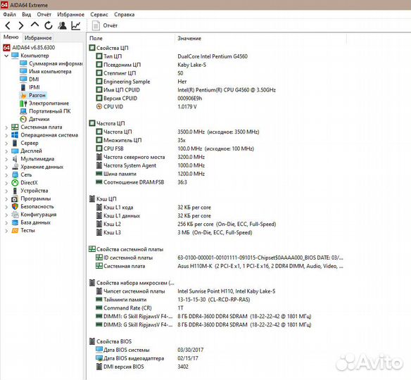Expand the DirectX node

pos(6,183)
